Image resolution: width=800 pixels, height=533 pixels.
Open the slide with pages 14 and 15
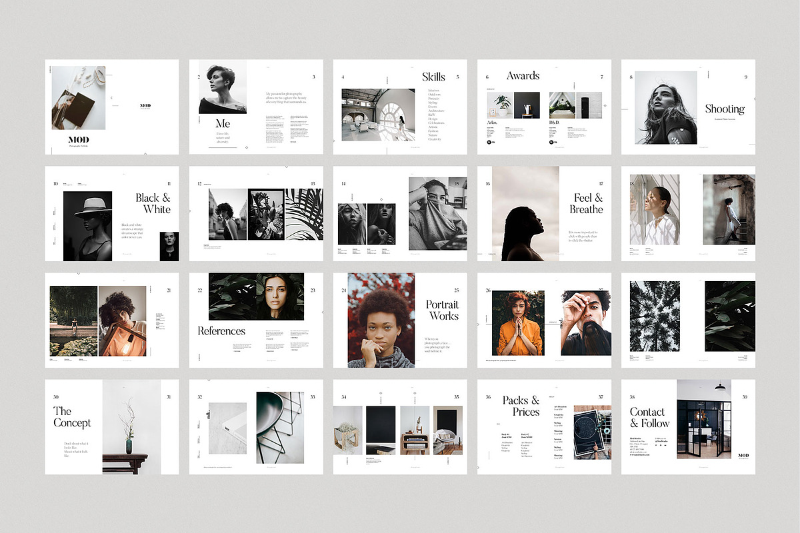(400, 214)
